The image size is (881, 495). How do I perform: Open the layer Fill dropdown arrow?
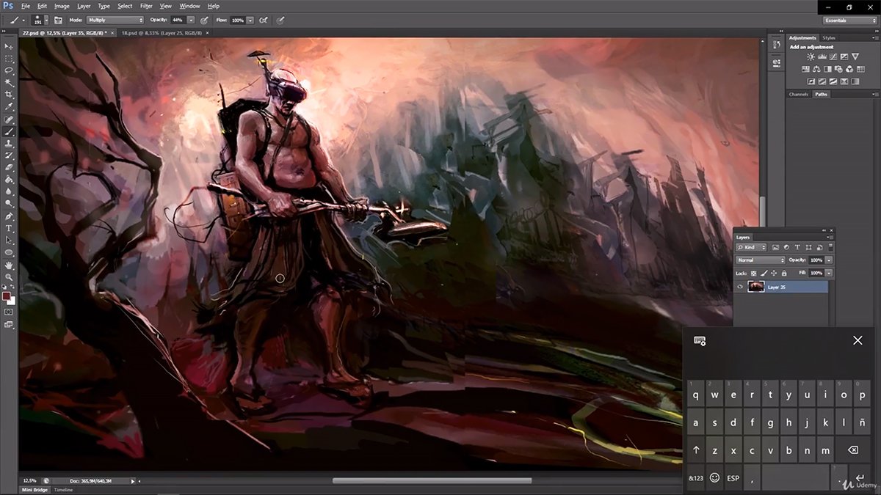click(x=829, y=273)
